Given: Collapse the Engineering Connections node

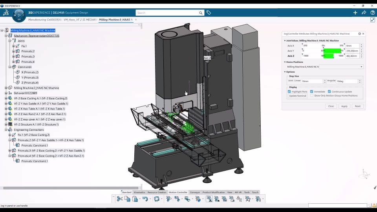Looking at the screenshot, I should point(6,130).
